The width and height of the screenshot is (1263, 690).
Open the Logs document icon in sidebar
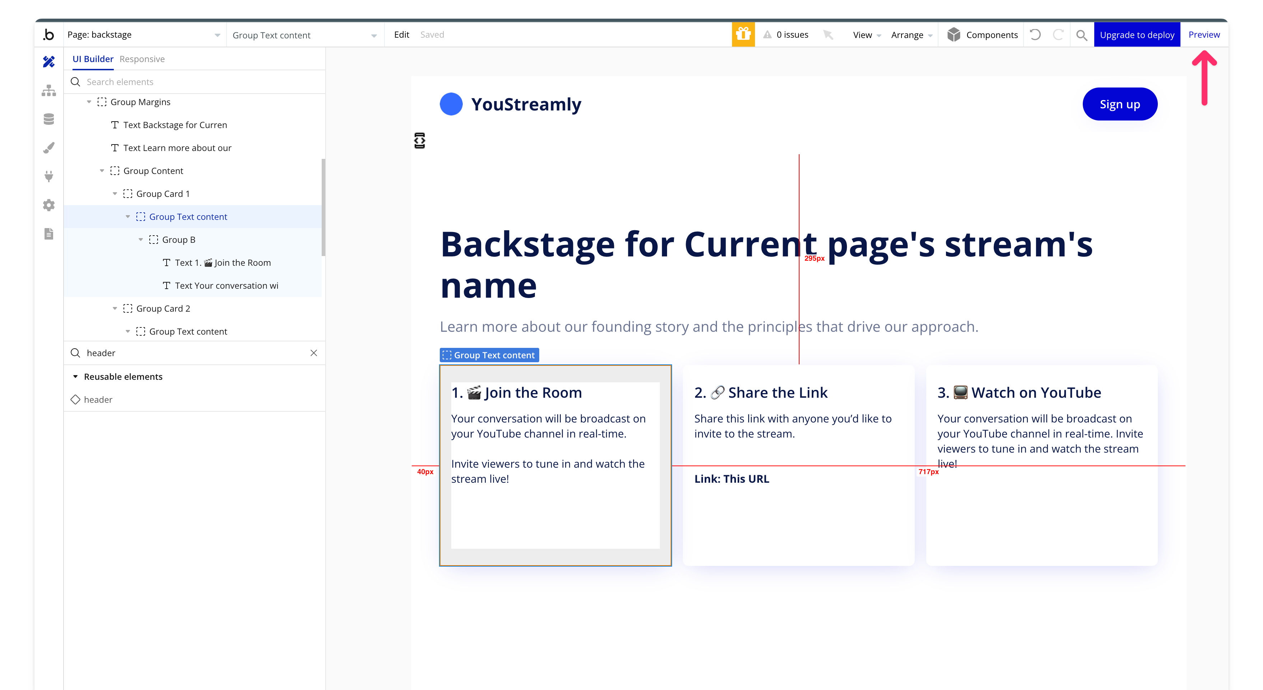click(48, 233)
